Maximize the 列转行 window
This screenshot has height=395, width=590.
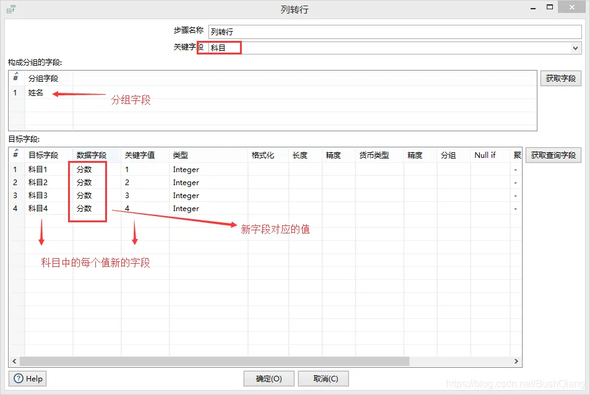(x=550, y=7)
